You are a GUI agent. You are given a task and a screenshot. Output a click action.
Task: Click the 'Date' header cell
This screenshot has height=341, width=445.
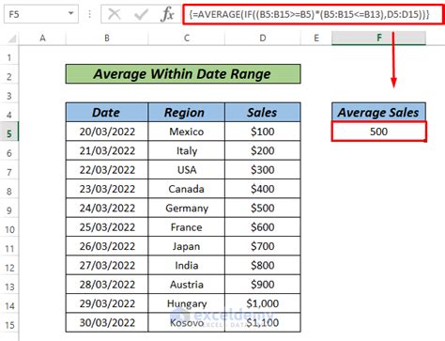107,113
